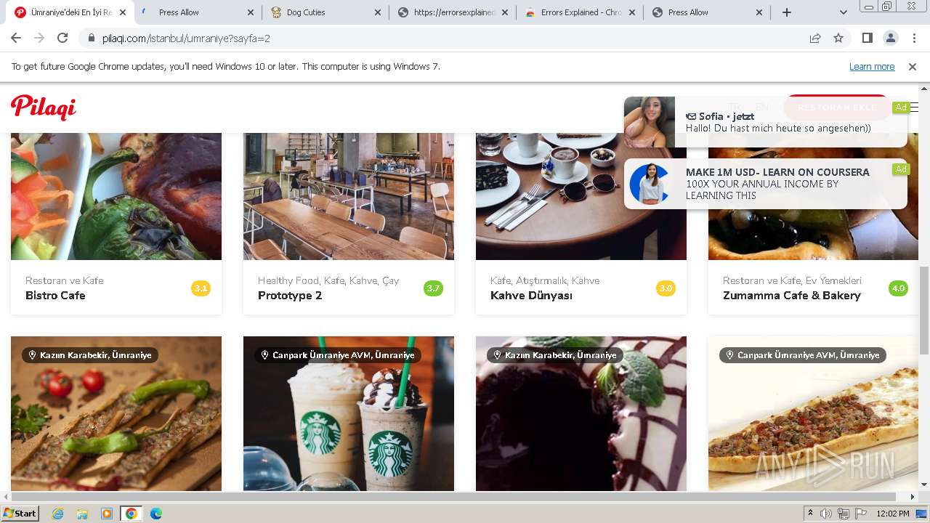930x523 pixels.
Task: Click the Chrome taskbar icon
Action: point(132,514)
